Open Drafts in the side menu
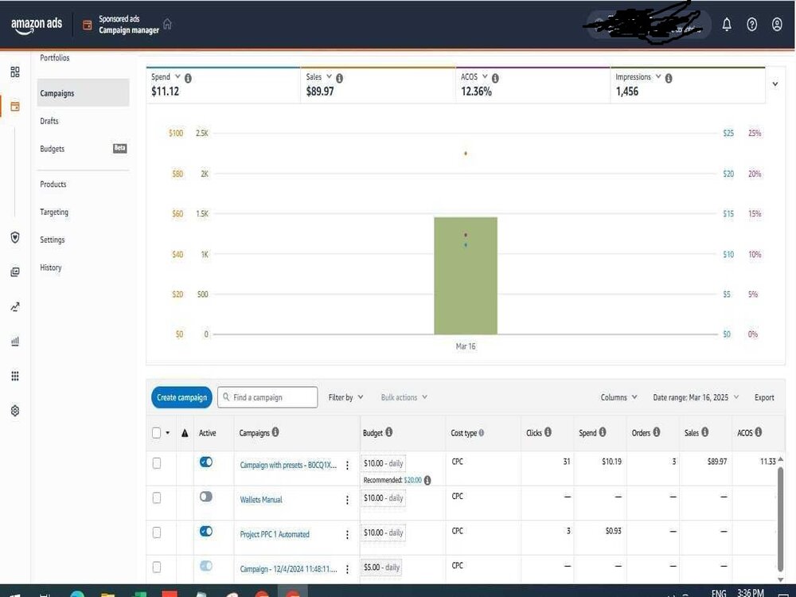796x597 pixels. point(49,121)
